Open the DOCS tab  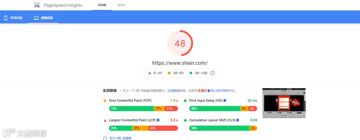(121, 5)
